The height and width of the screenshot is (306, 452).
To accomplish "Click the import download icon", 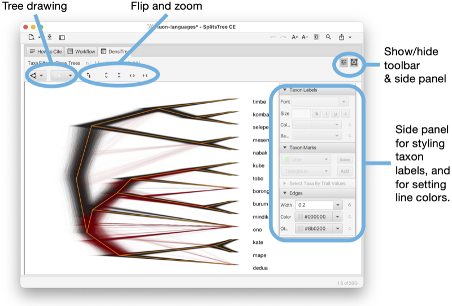I will click(50, 37).
